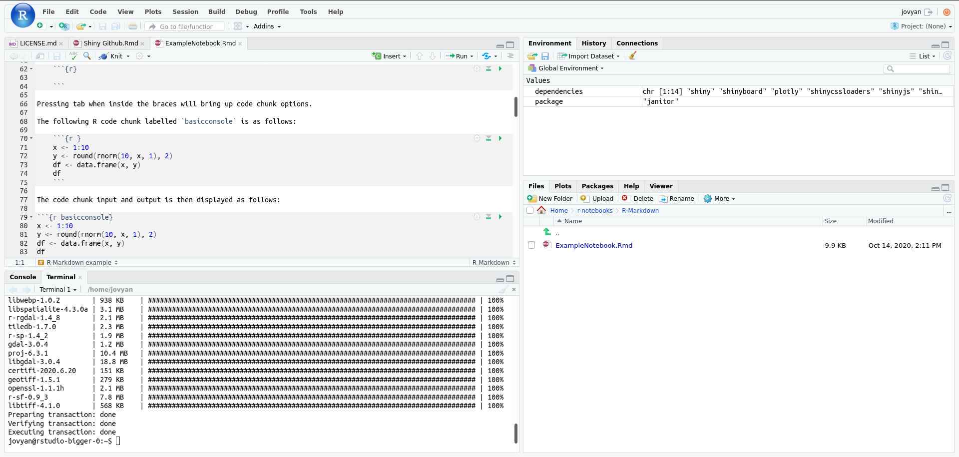
Task: Run all chunks above line 79 icon
Action: click(x=488, y=217)
